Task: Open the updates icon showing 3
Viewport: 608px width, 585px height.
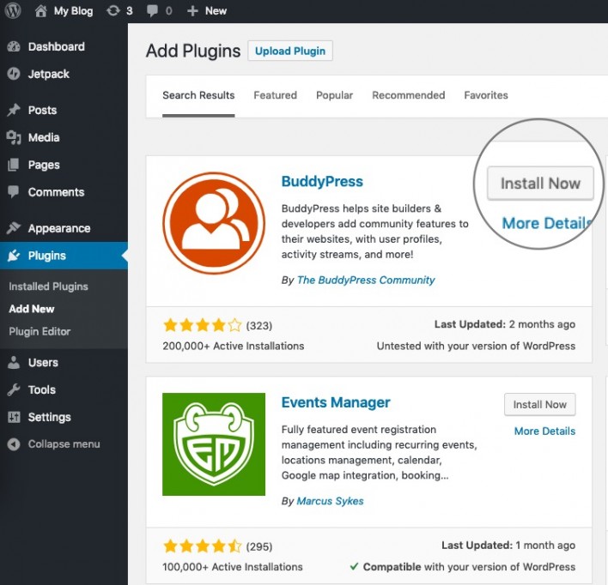Action: tap(112, 10)
